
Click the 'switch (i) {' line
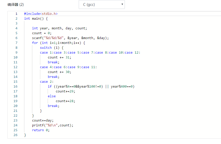[x=52, y=48]
